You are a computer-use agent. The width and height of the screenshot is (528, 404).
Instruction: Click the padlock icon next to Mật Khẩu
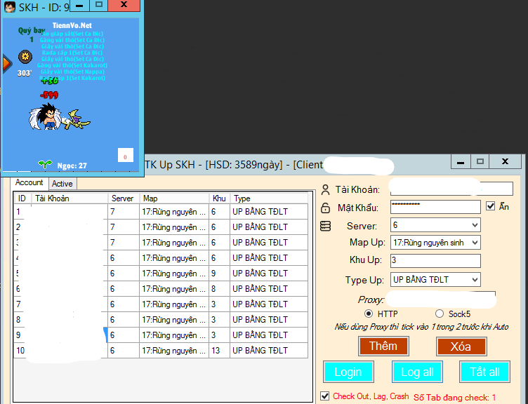(x=325, y=208)
